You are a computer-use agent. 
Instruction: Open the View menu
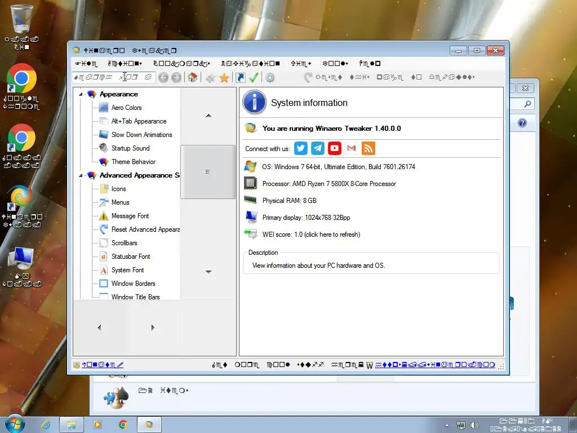coord(301,64)
